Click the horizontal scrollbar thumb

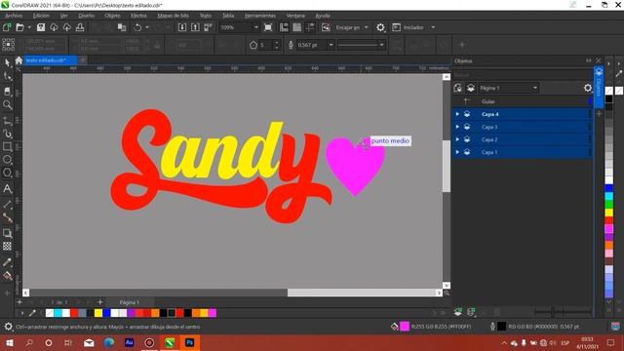click(362, 292)
